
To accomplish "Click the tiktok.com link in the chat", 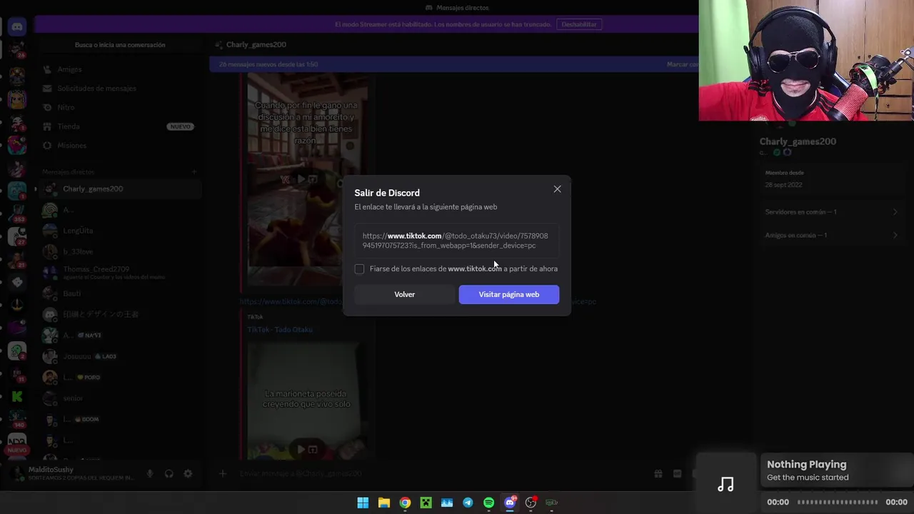I will tap(418, 301).
